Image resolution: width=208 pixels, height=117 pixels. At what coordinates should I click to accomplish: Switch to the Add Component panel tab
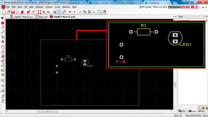coord(202,111)
